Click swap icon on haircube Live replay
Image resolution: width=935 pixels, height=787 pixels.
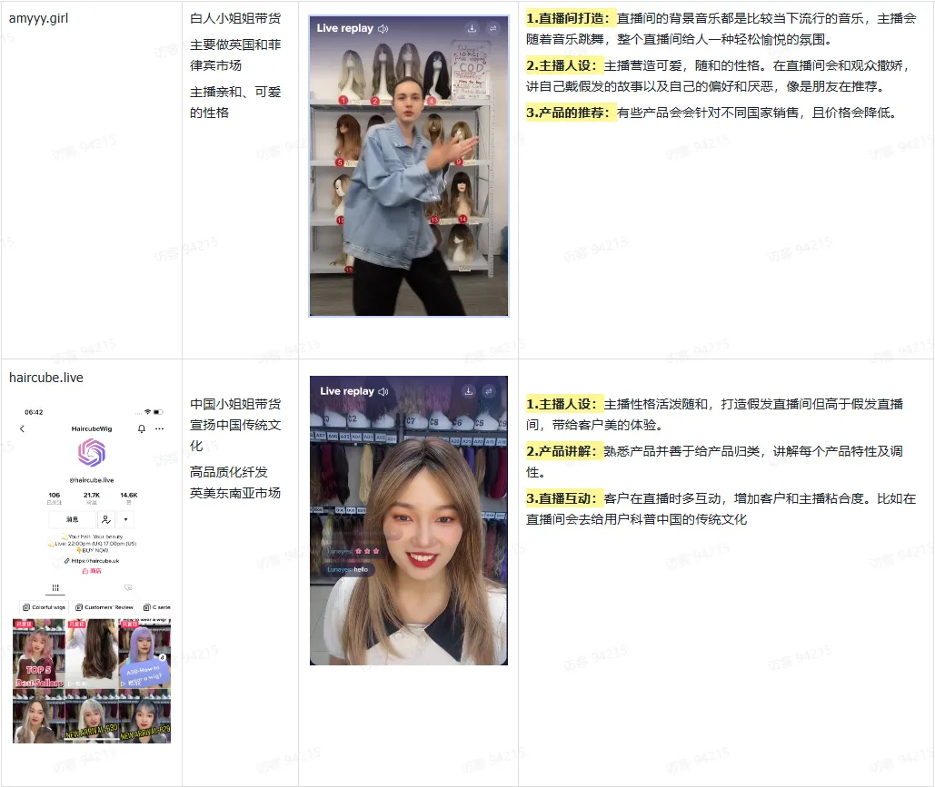click(489, 391)
